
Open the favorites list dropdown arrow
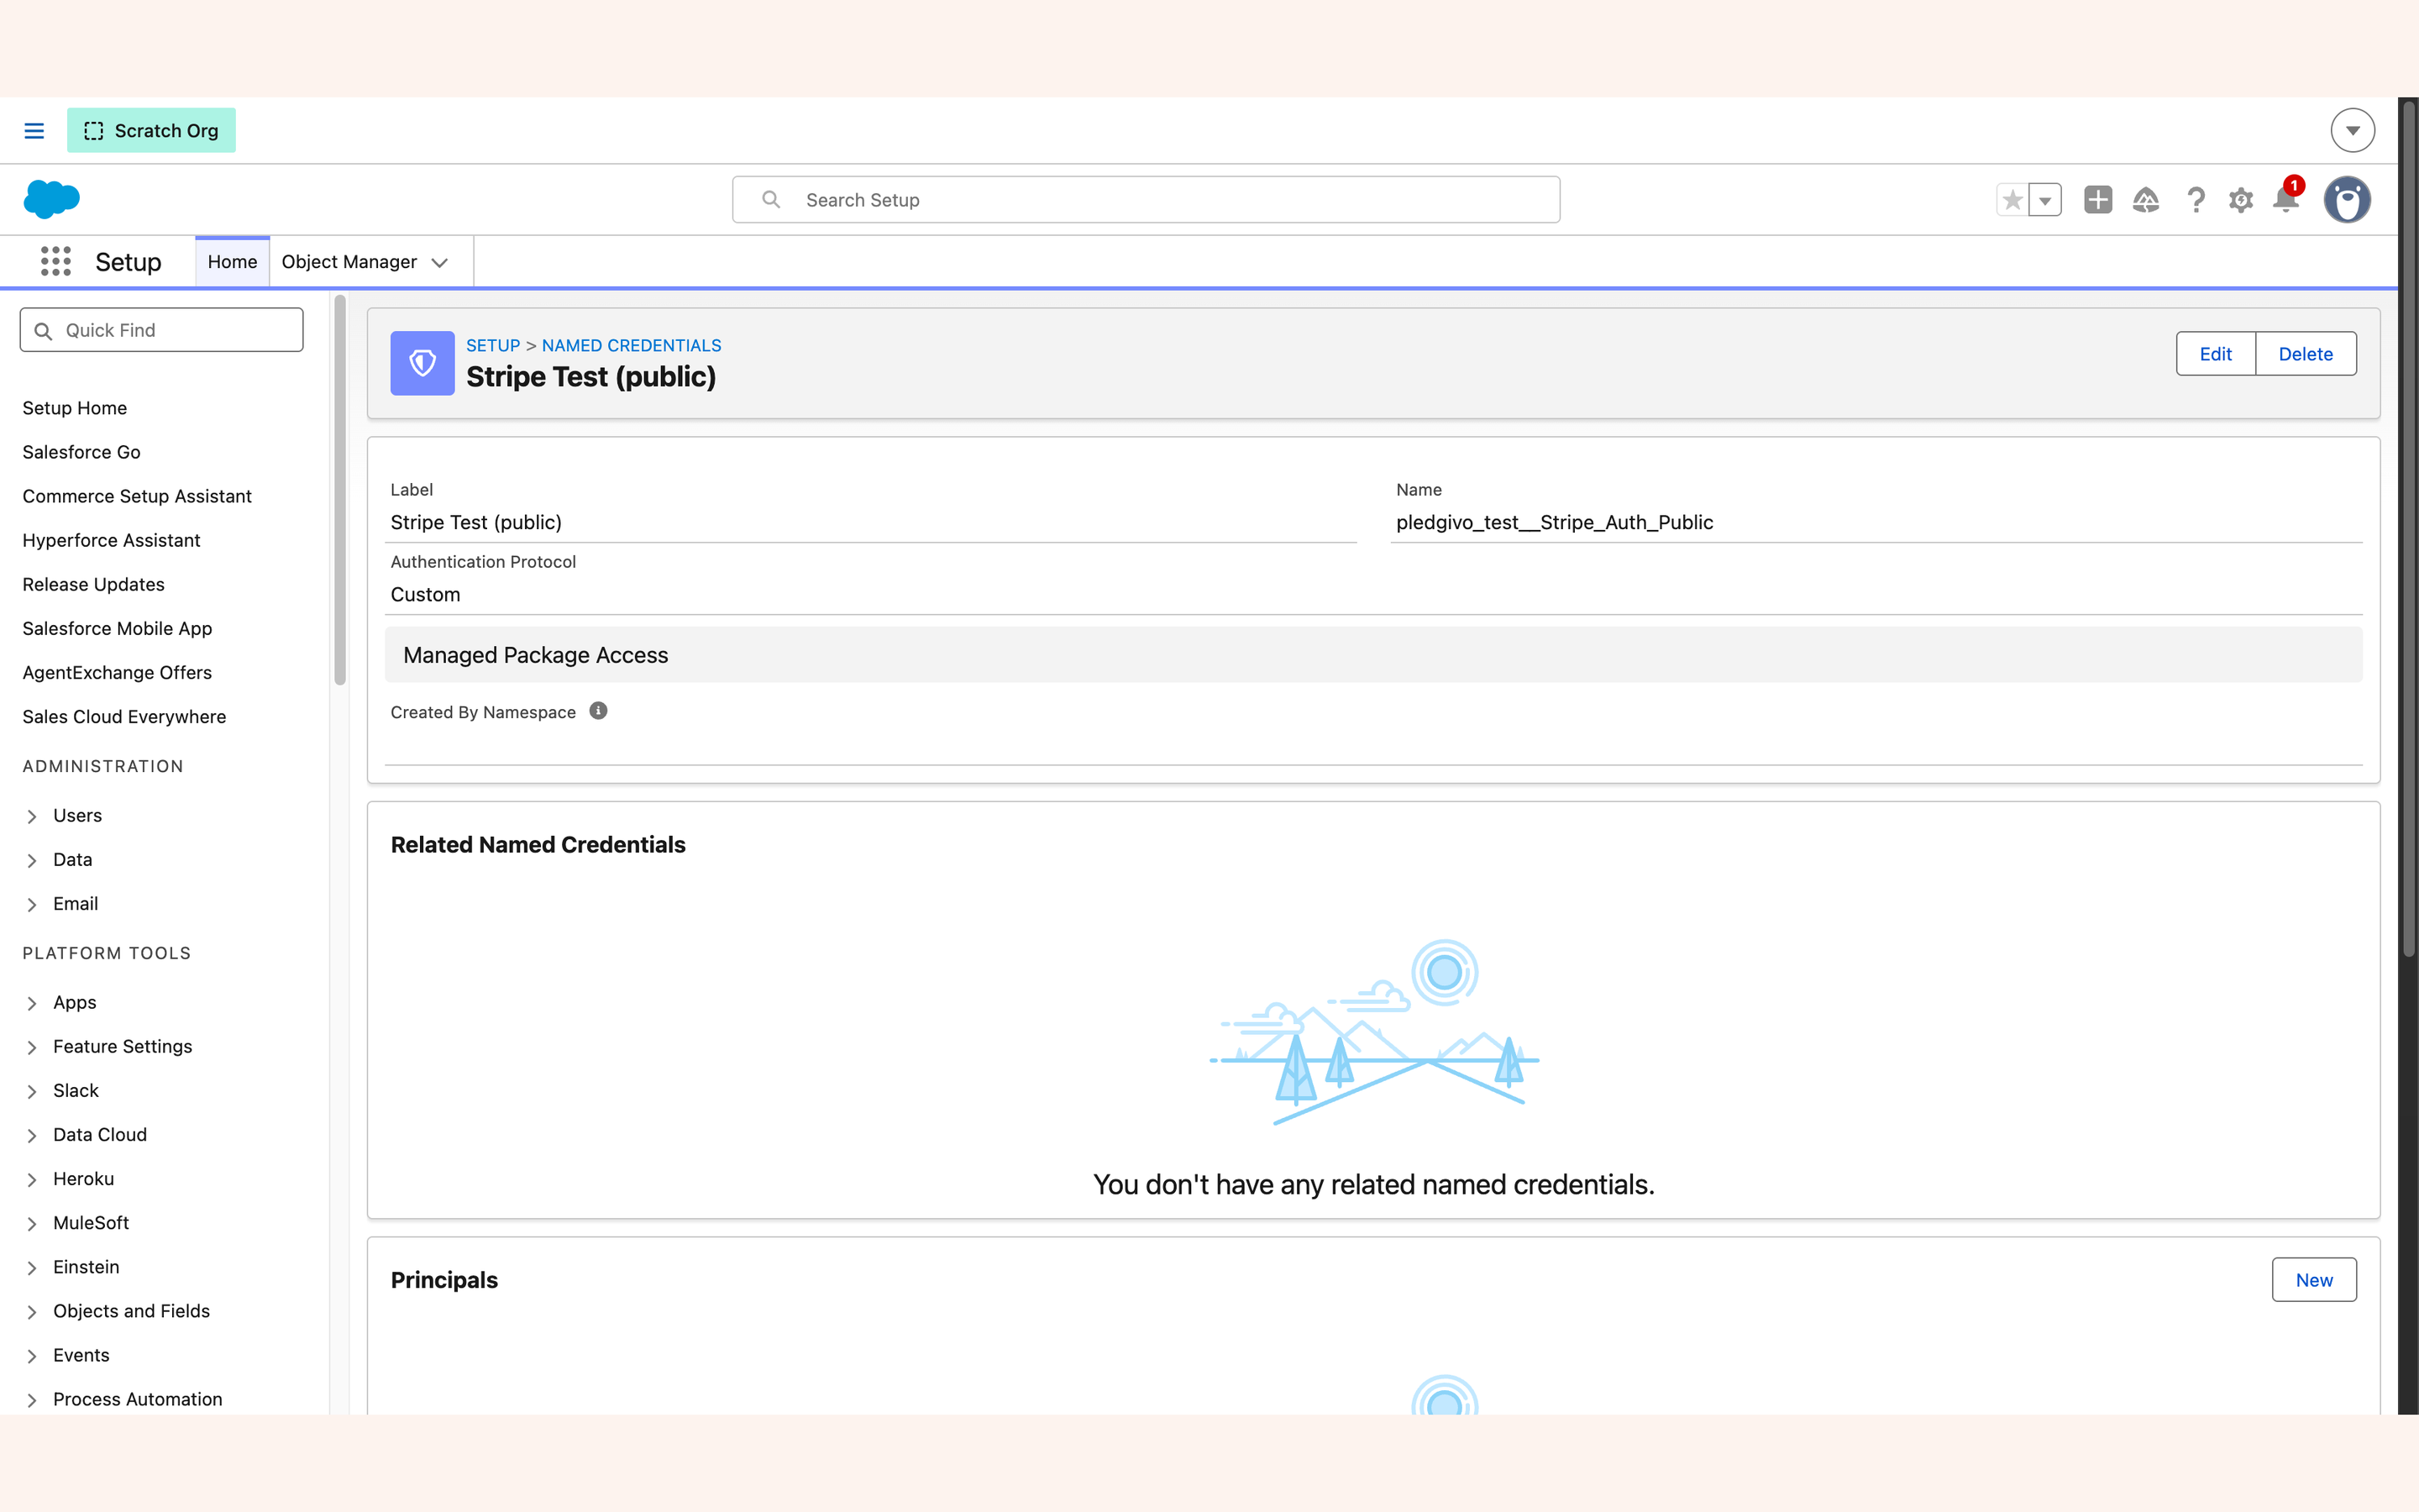point(2045,200)
